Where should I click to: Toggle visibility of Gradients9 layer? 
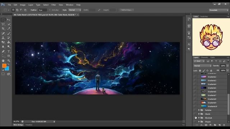[195, 103]
